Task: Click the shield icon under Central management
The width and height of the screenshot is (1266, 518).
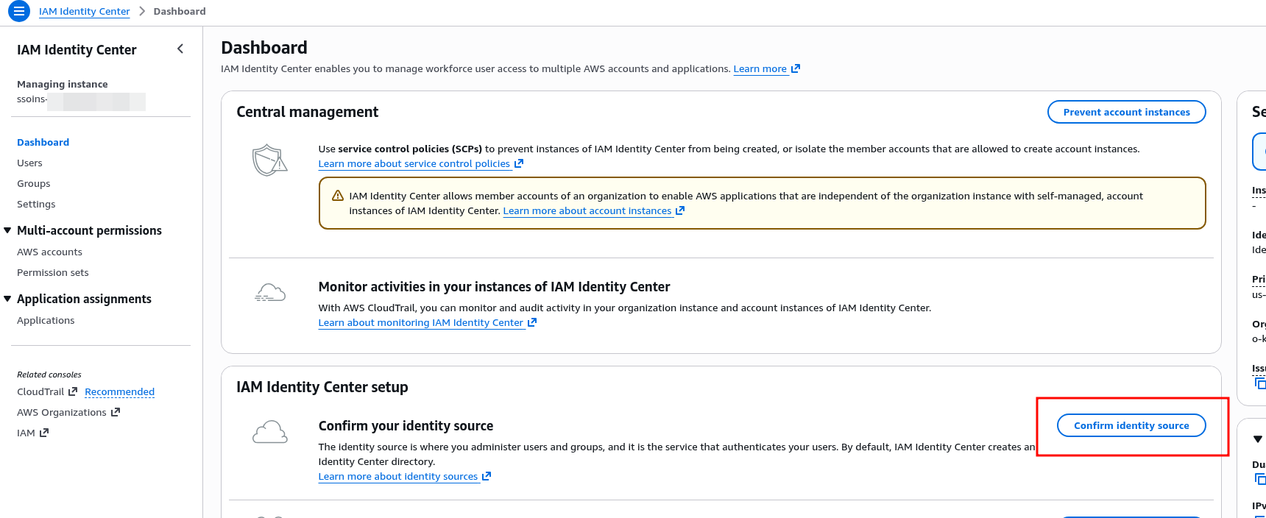Action: coord(269,160)
